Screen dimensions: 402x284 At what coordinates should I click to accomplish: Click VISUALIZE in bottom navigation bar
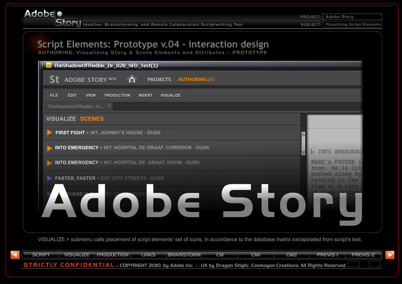(77, 255)
